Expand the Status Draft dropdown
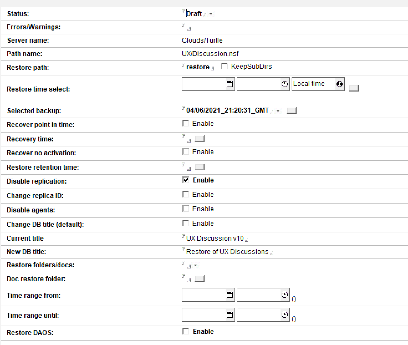The image size is (408, 345). pos(211,14)
